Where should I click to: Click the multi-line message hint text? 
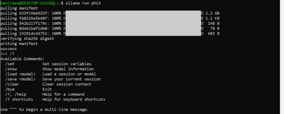coord(45,110)
